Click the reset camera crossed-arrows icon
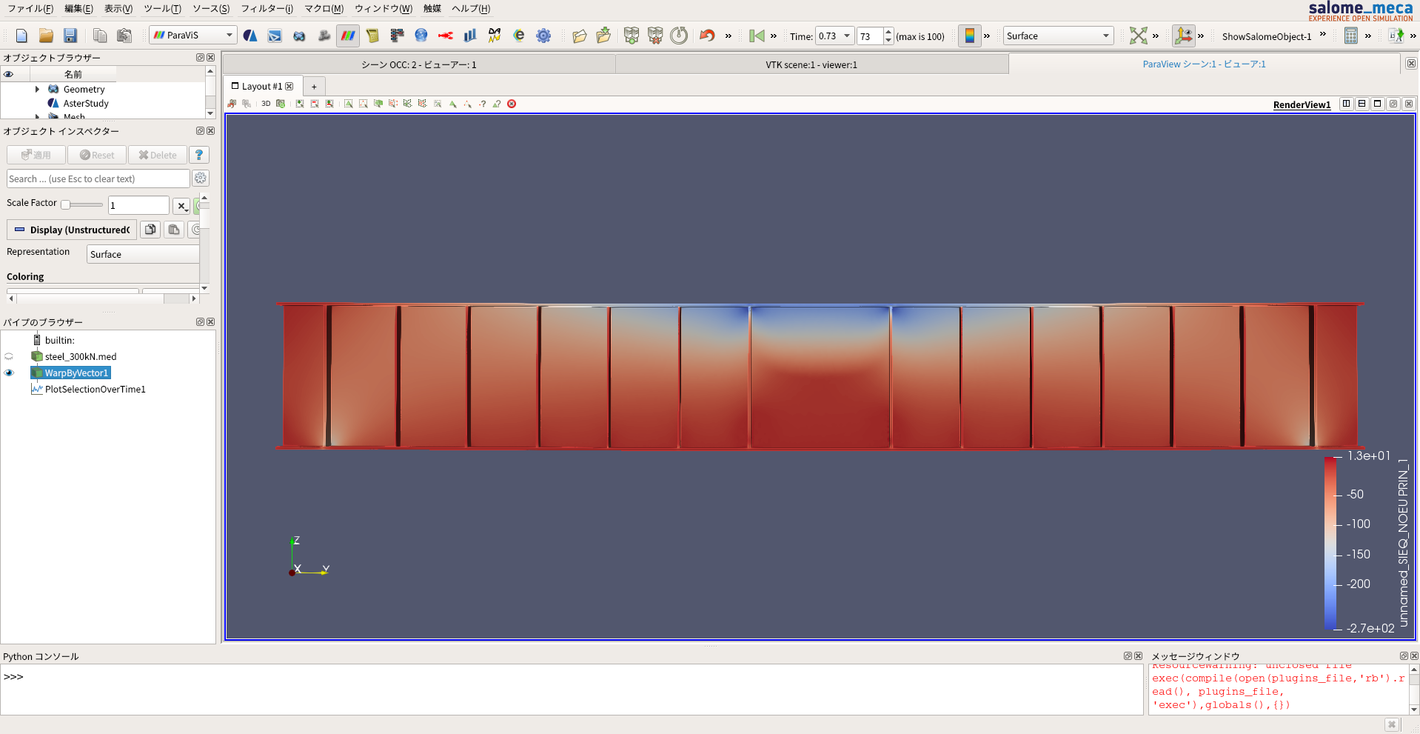Viewport: 1420px width, 734px height. [1138, 36]
